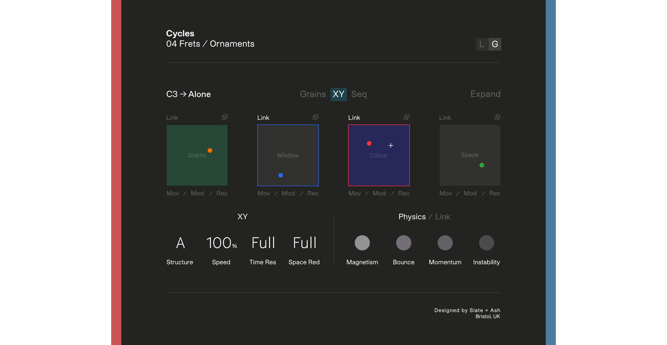Image resolution: width=667 pixels, height=345 pixels.
Task: Enable Rec under the Space pad
Action: pos(494,193)
